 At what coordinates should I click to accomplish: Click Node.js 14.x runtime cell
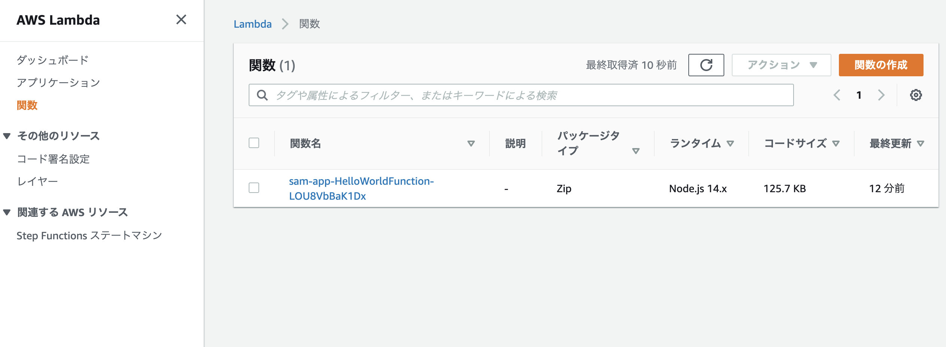698,188
